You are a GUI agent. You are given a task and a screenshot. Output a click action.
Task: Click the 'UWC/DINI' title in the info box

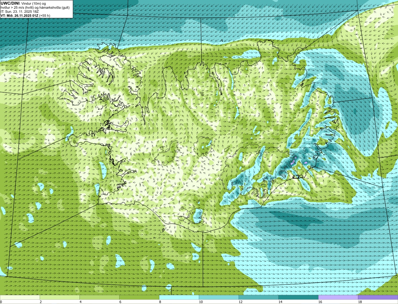point(10,3)
